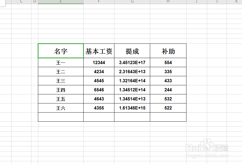Select the 补助 header cell
Screen dimensions: 242x164
(168, 51)
